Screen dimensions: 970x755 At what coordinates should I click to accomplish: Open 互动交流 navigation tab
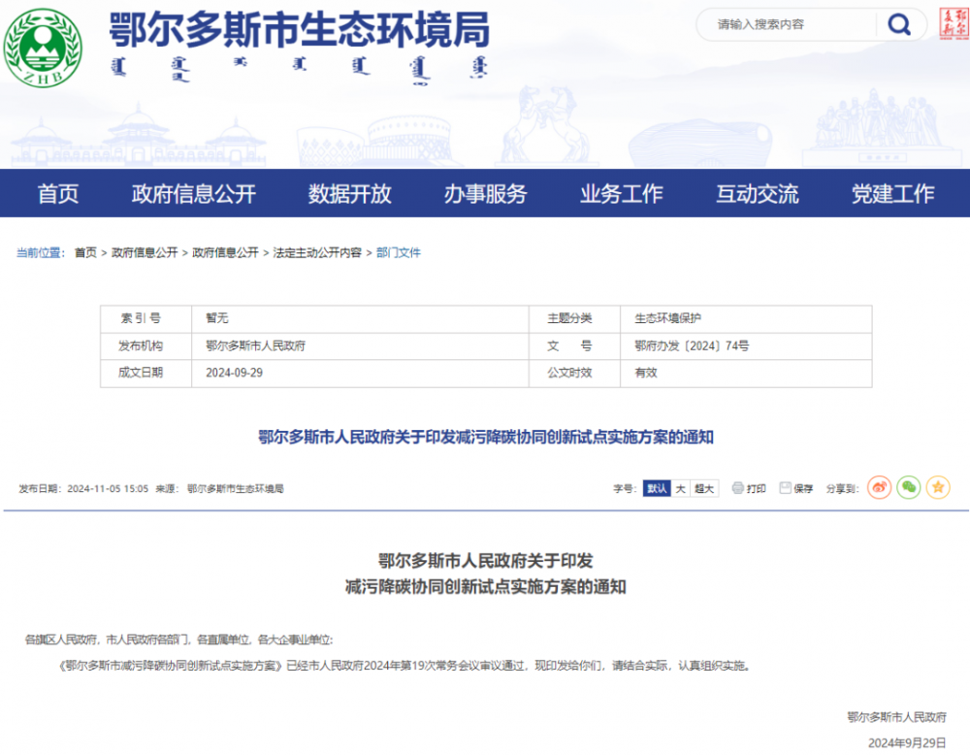[x=757, y=193]
